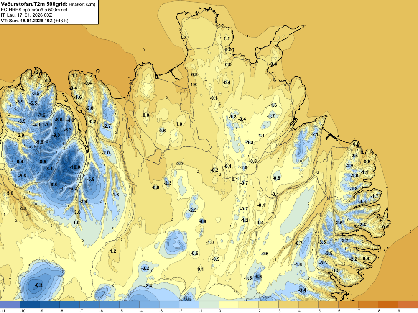The image size is (418, 313).
Task: Click the temperature label '-6.2'
Action: 73,188
